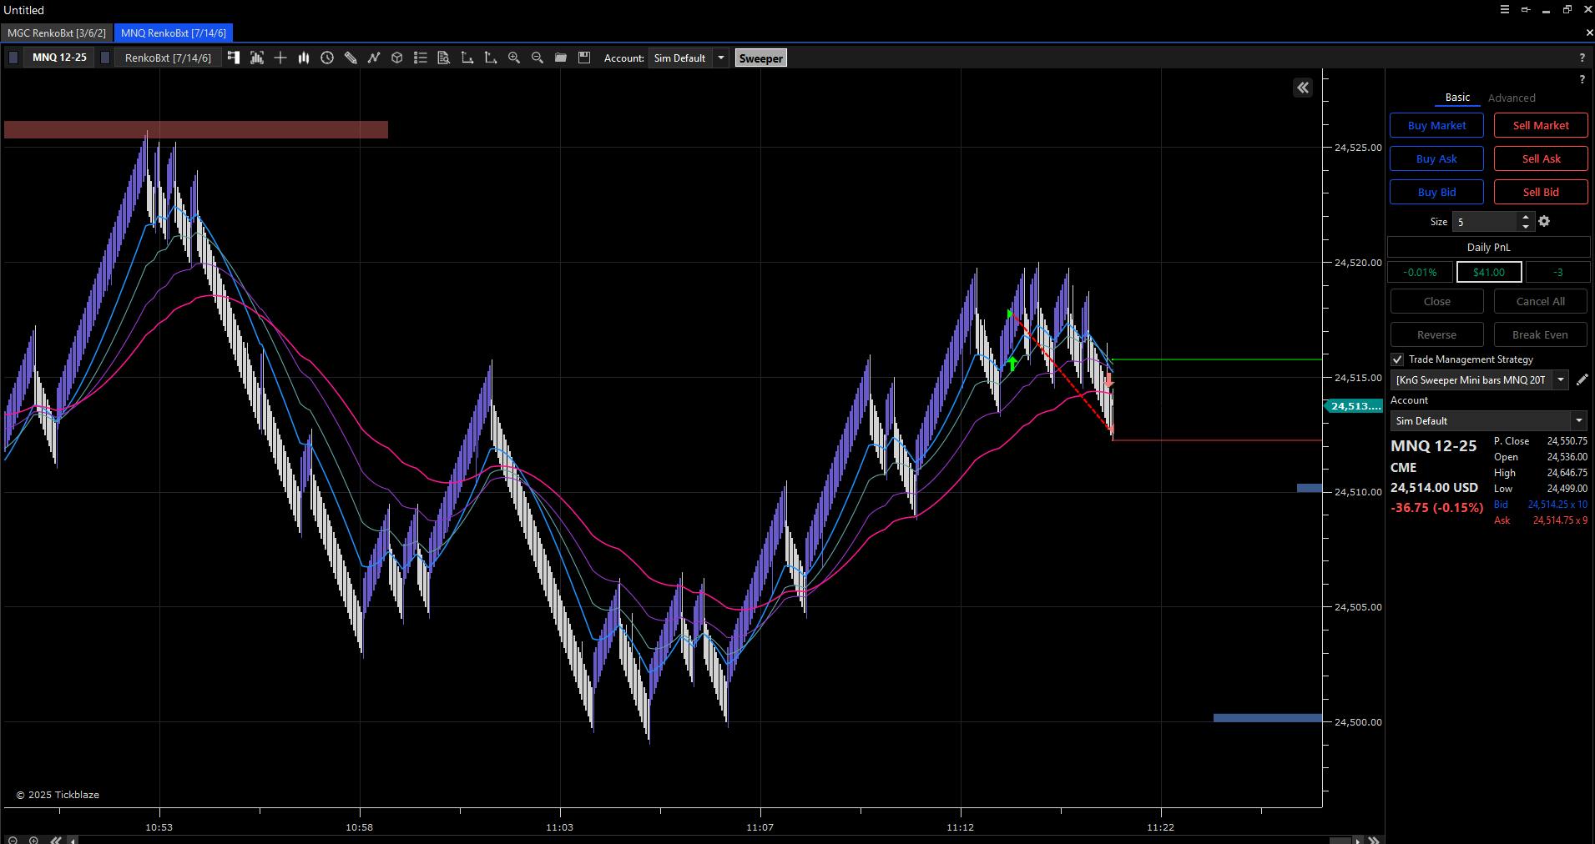Click the zoom out magnifier icon
This screenshot has width=1595, height=844.
(538, 58)
